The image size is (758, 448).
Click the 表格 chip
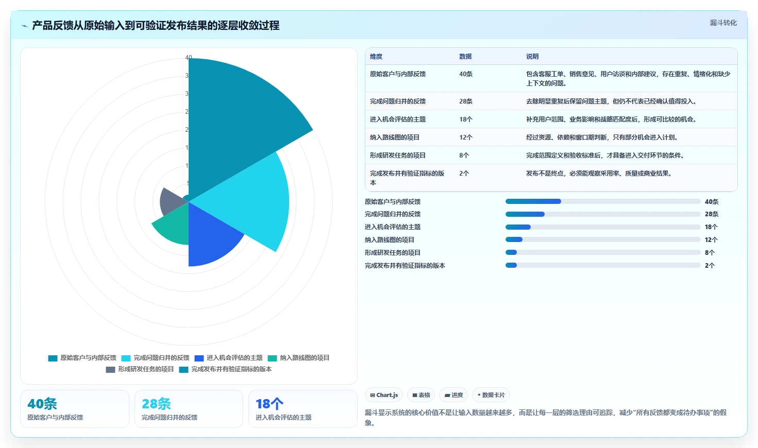click(421, 395)
